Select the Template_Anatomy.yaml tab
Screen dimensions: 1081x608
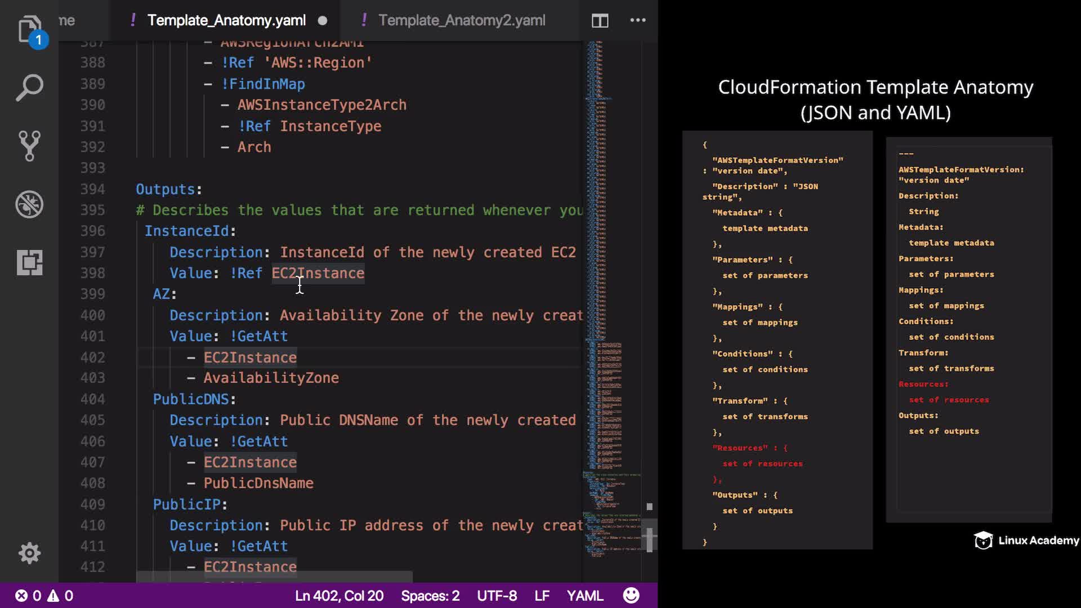(x=226, y=20)
